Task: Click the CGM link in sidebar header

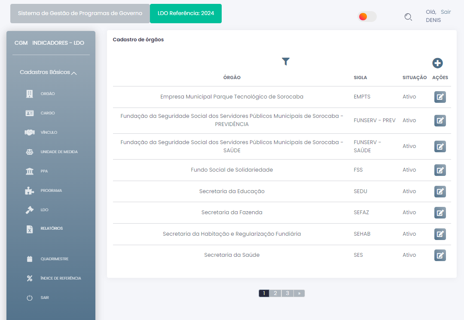Action: pyautogui.click(x=21, y=43)
